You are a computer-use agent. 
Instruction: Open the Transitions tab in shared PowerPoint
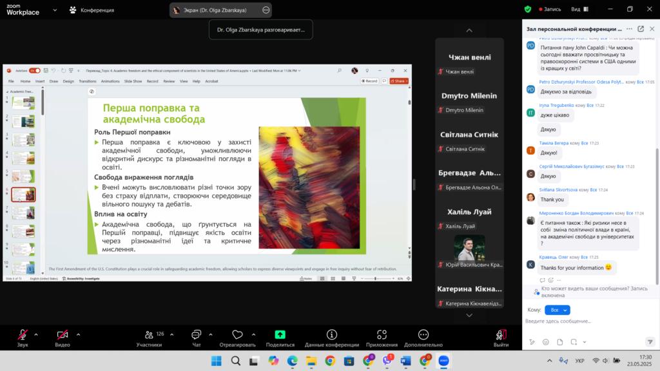[x=88, y=81]
